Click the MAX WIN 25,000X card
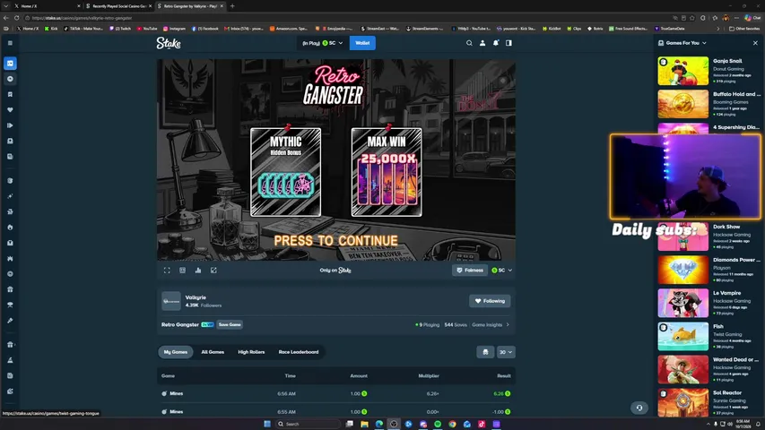 click(x=387, y=172)
